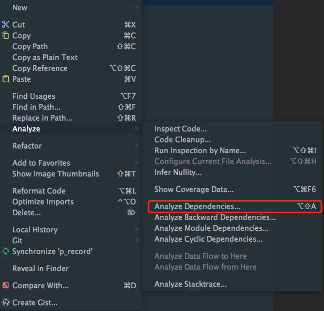Click the GitHub icon beside Create Gist
The width and height of the screenshot is (324, 311).
[x=6, y=303]
